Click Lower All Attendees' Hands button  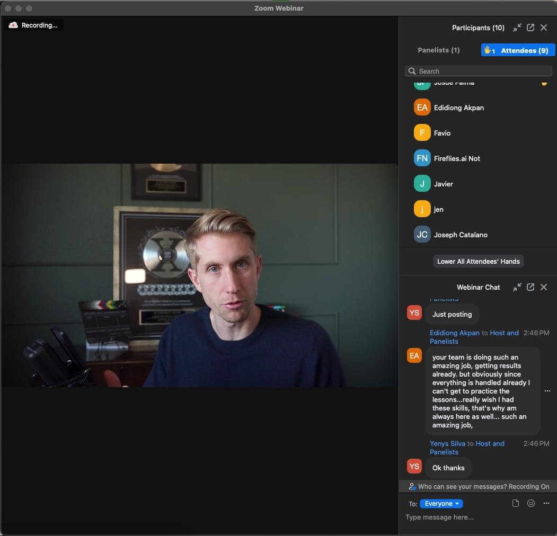tap(478, 262)
